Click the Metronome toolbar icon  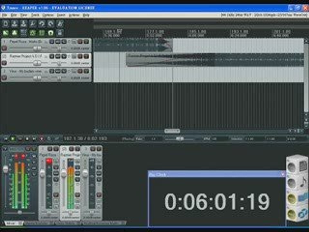click(60, 24)
